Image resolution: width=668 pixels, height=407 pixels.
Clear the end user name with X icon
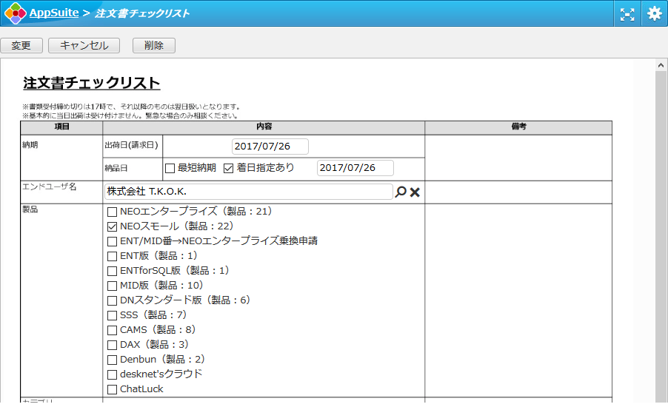(x=415, y=192)
